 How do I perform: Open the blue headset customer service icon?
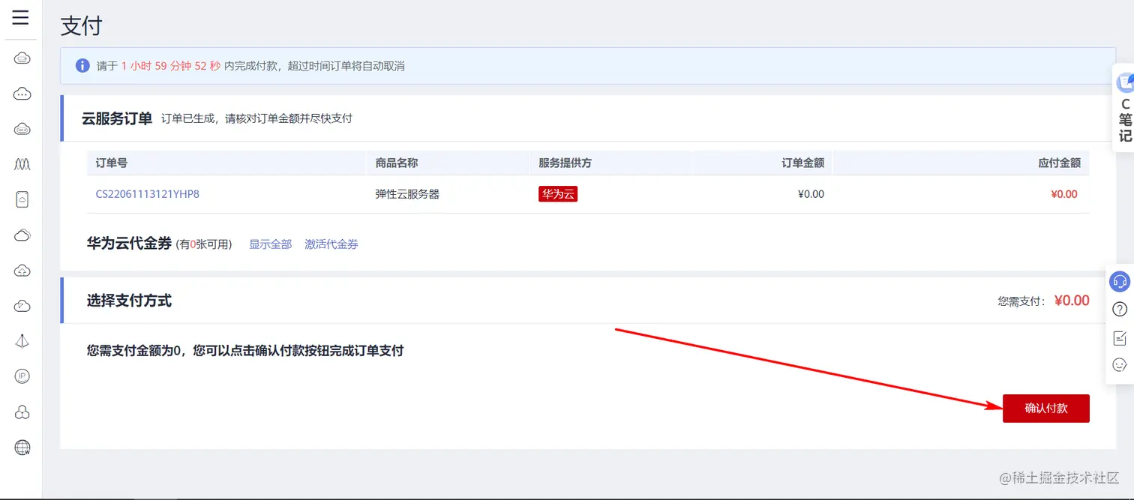[x=1120, y=281]
